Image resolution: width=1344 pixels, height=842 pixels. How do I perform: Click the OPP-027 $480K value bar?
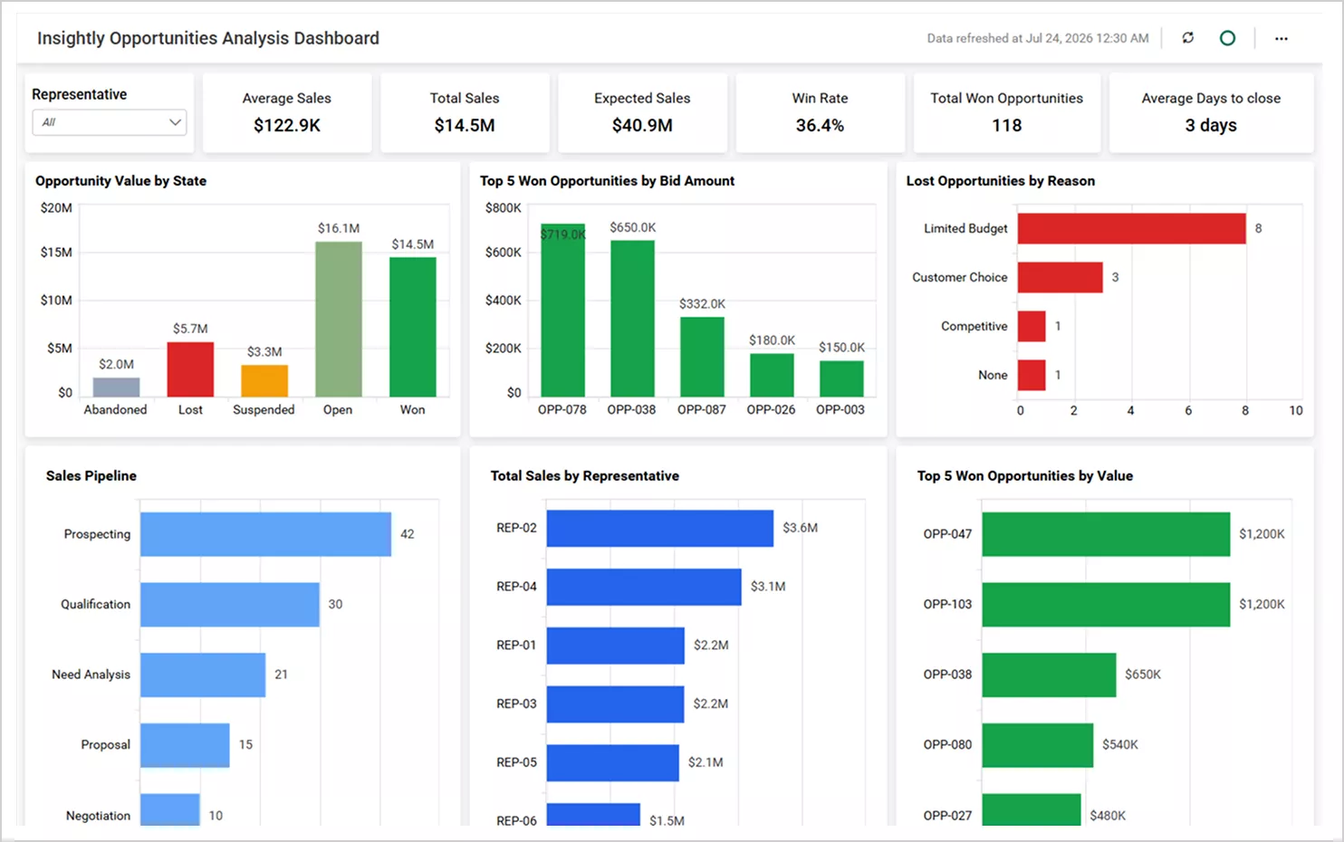(1032, 809)
